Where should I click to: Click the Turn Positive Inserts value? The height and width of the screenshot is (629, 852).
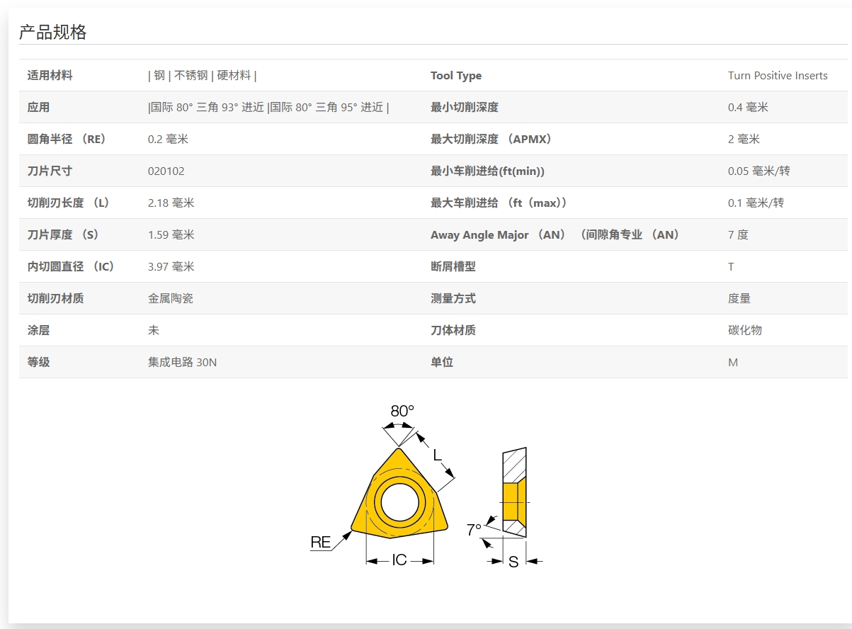point(777,76)
